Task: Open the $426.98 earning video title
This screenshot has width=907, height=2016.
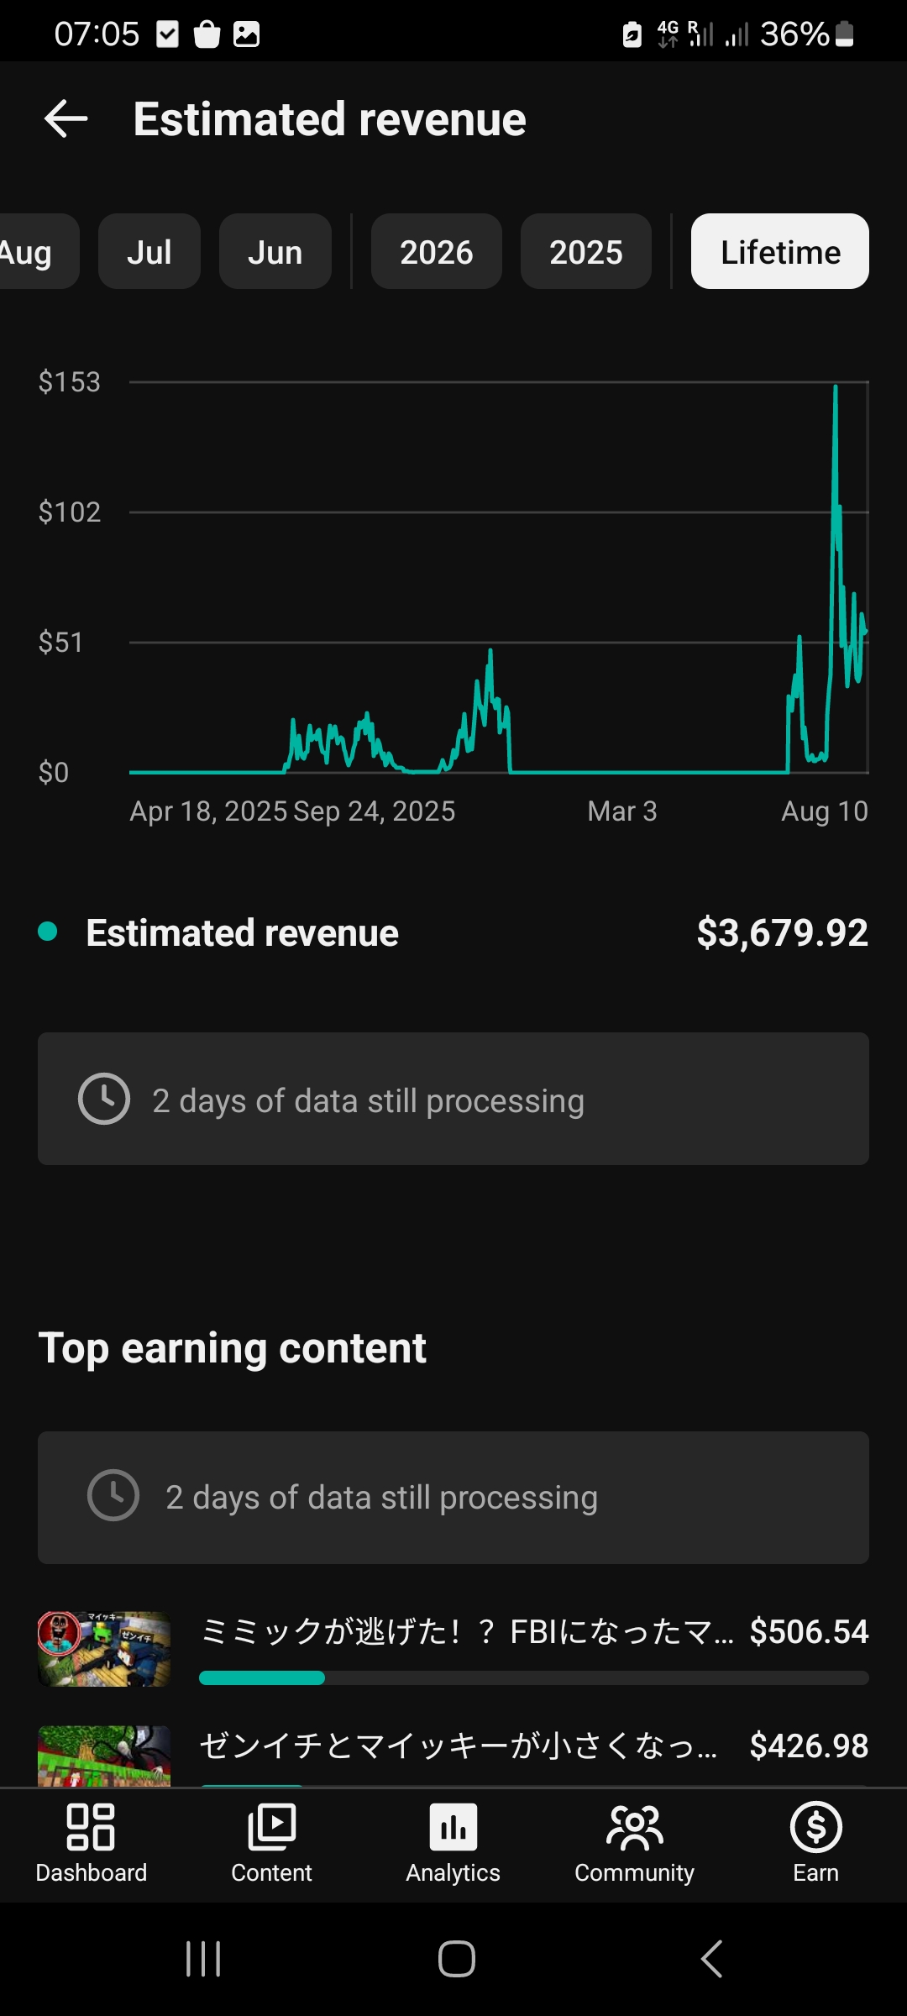Action: point(459,1746)
